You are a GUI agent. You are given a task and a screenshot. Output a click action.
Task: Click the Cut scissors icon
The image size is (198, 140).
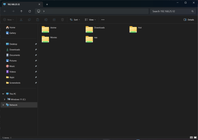point(21,20)
